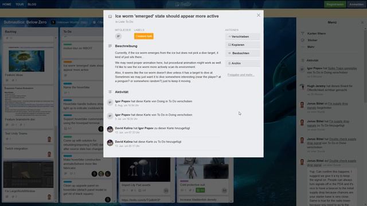Click the Aktivität section icon

tap(110, 92)
